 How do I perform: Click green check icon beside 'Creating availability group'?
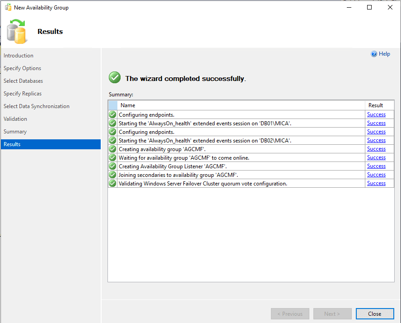112,149
